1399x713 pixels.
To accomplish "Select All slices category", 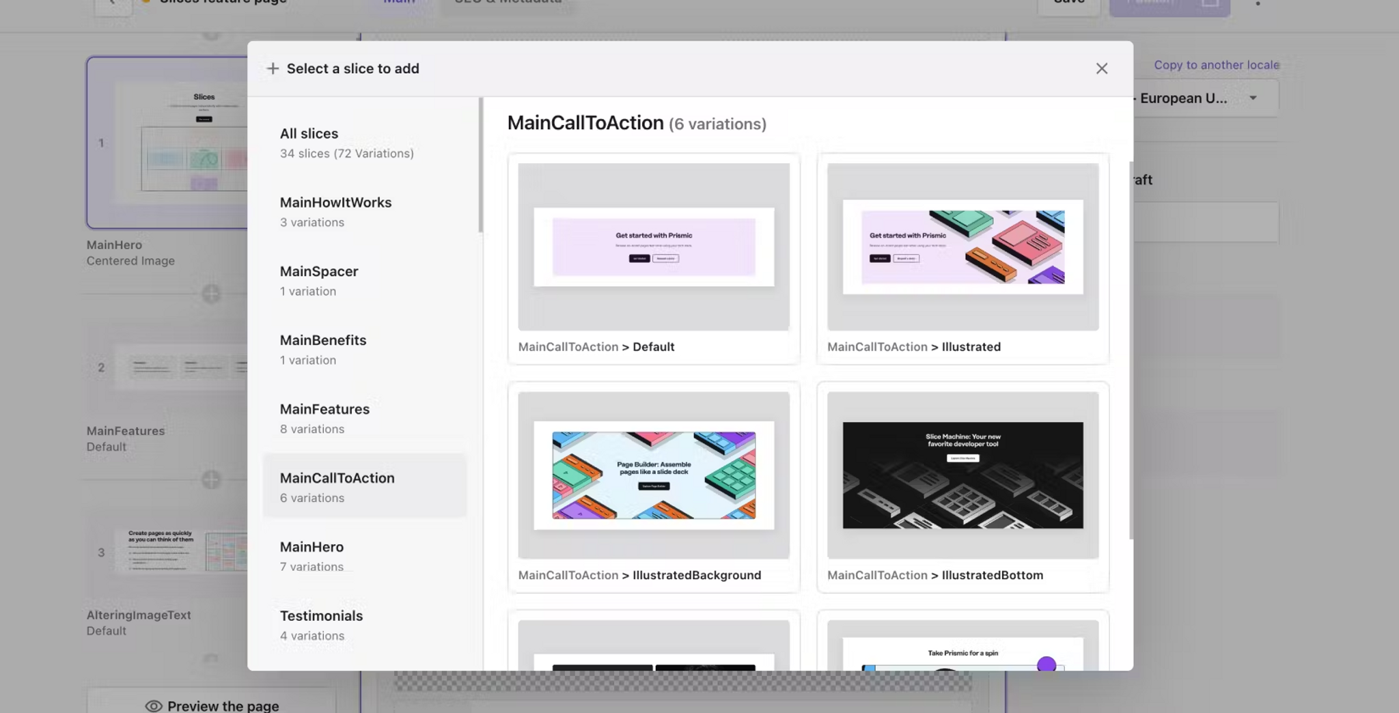I will coord(365,143).
